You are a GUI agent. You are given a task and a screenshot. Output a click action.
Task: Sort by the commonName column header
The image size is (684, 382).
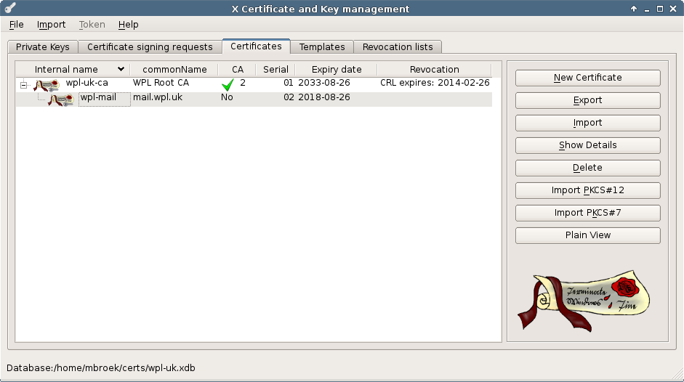[x=174, y=69]
